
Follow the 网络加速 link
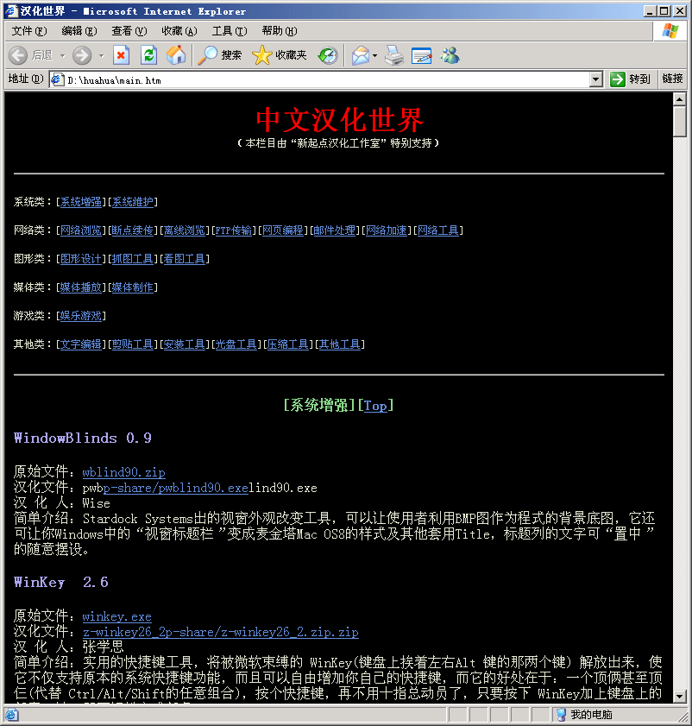[387, 230]
